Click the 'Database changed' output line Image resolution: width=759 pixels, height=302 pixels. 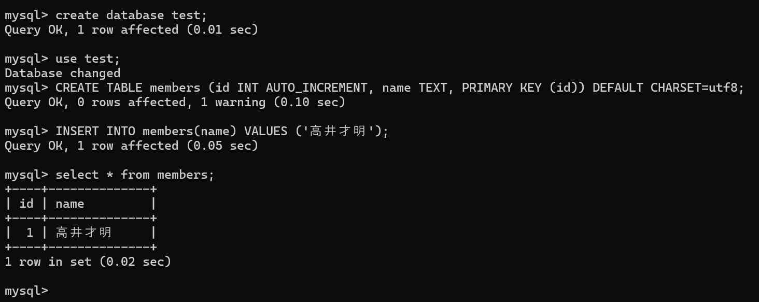pos(62,73)
